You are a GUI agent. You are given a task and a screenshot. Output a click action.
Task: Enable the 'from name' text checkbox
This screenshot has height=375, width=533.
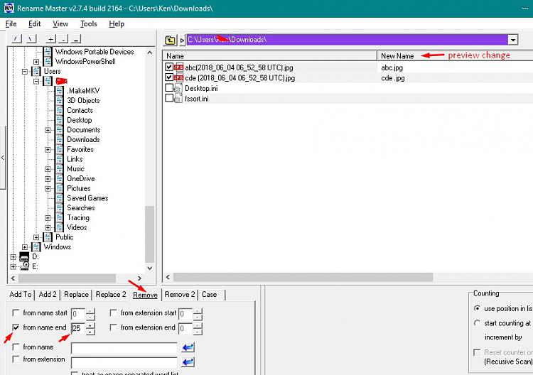pyautogui.click(x=16, y=347)
